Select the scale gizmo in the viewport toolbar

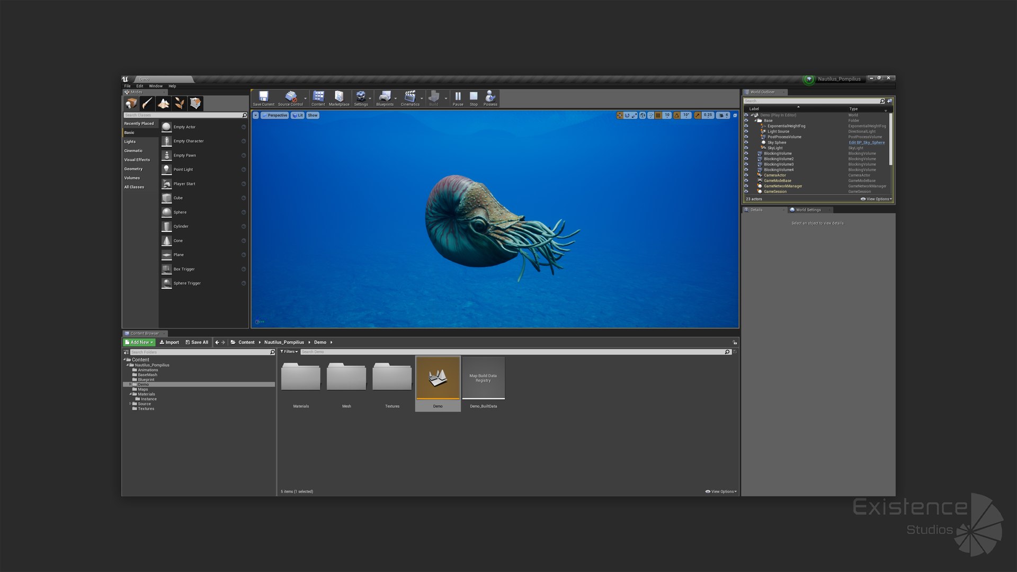634,115
